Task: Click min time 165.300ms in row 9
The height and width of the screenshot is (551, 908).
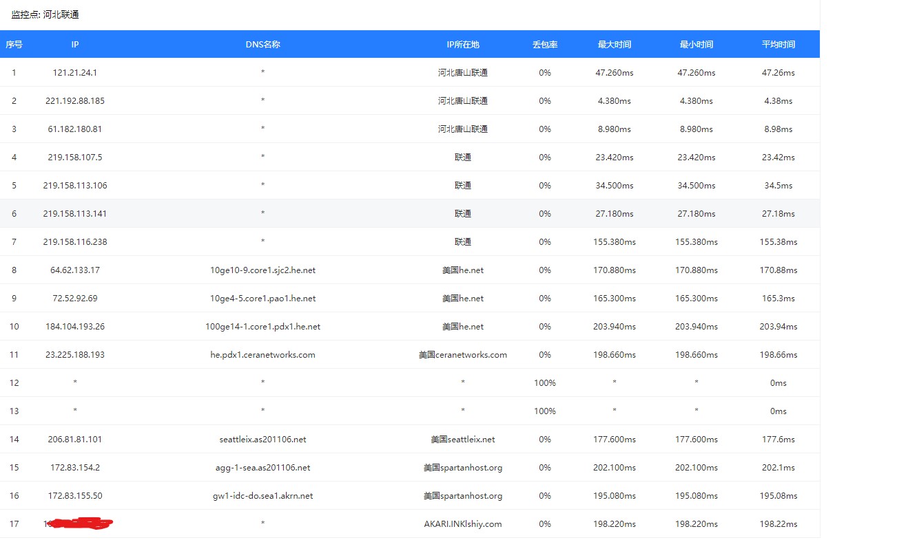Action: click(x=697, y=298)
